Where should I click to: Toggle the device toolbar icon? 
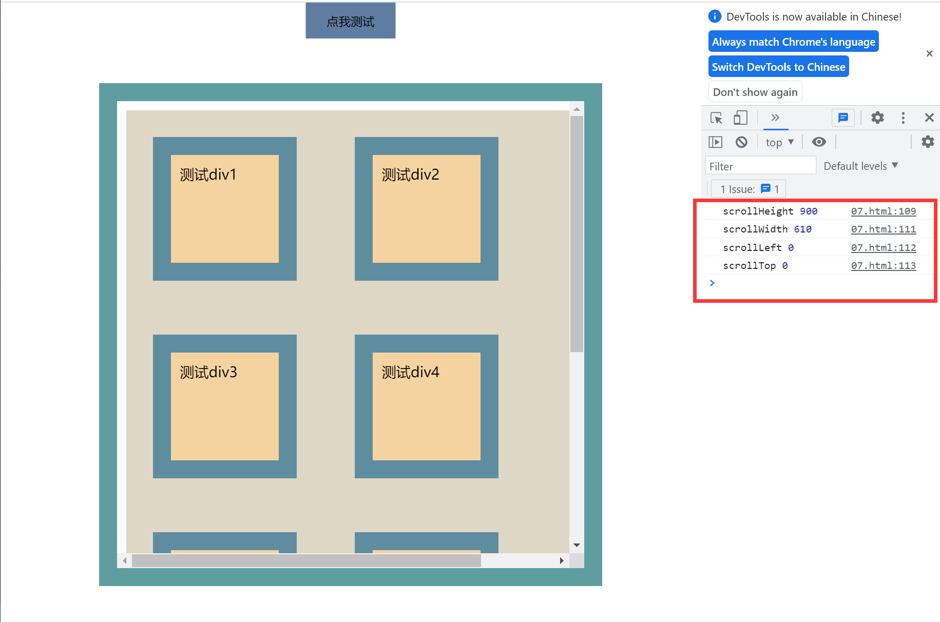tap(740, 118)
